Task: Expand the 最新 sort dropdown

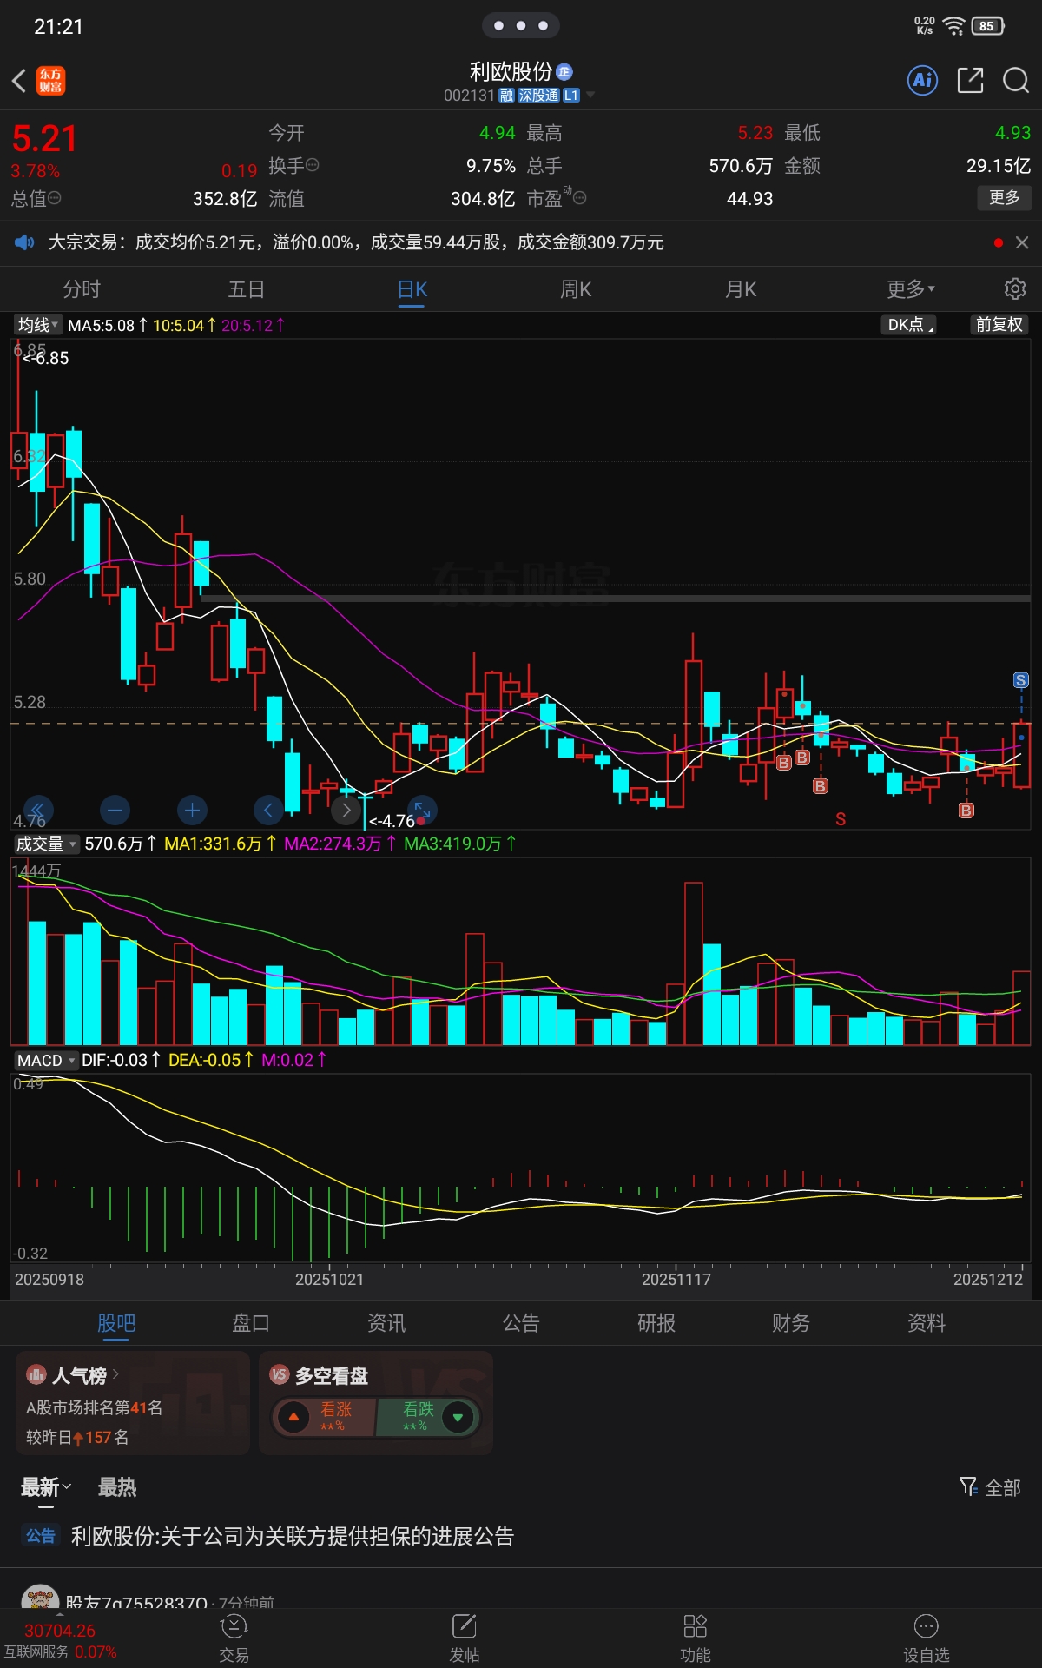Action: (46, 1487)
